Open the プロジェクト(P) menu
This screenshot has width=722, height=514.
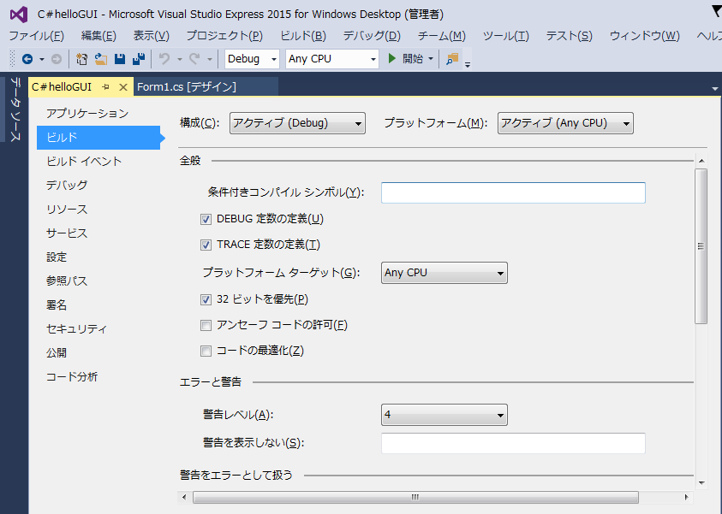coord(224,36)
